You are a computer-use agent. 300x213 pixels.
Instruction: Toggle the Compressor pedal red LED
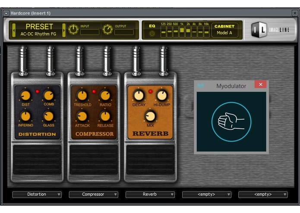click(94, 91)
